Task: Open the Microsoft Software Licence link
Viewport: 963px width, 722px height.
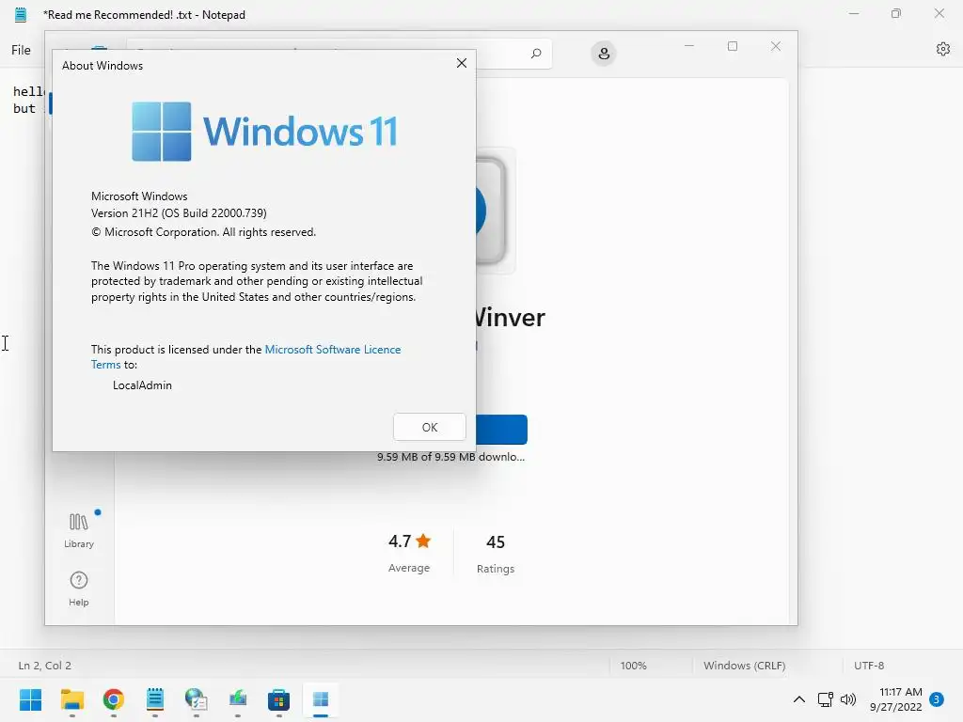Action: 332,350
